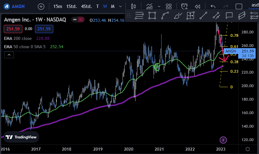259x154 pixels.
Task: Select the broken parallel lines tool
Action: [x=216, y=16]
